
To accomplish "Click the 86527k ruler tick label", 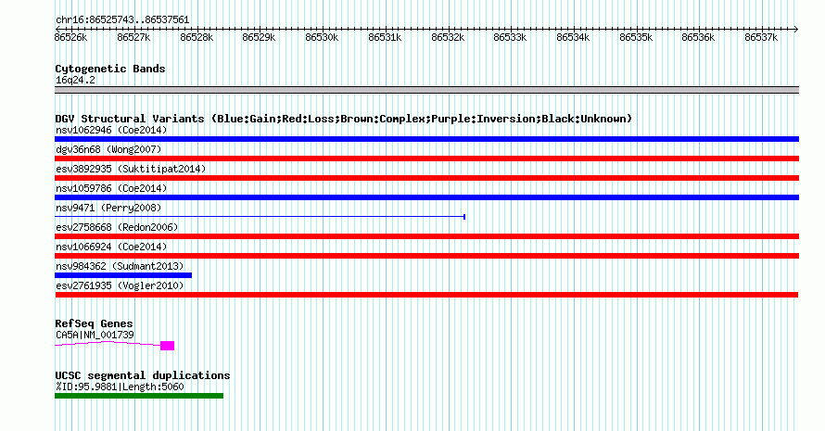I will coord(133,37).
